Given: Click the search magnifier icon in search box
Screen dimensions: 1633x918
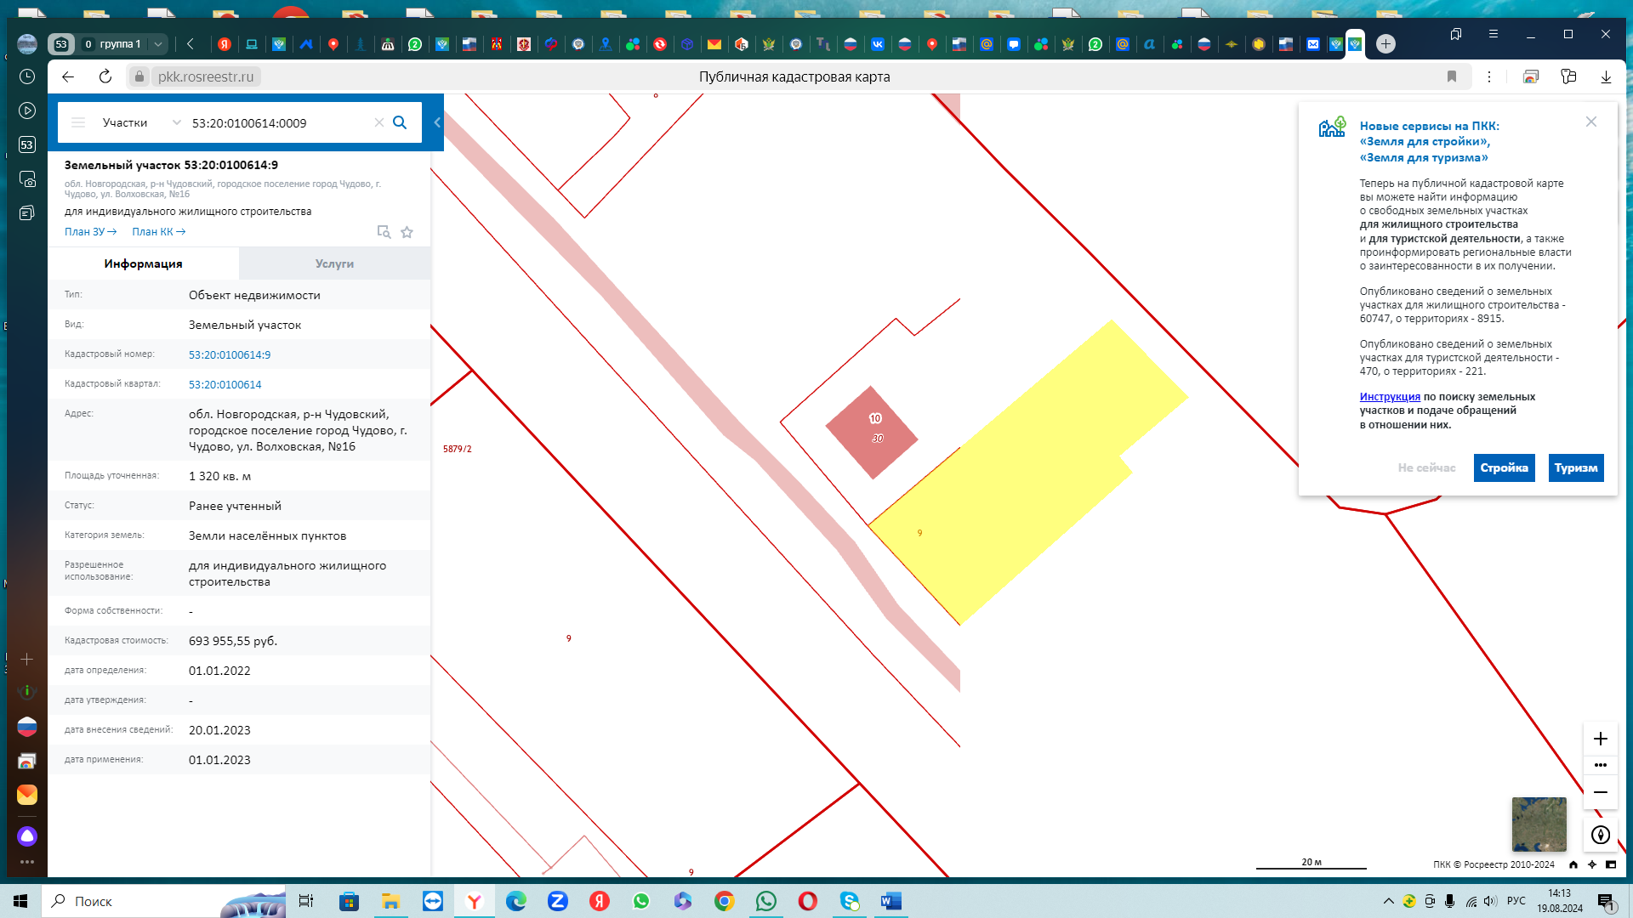Looking at the screenshot, I should [x=400, y=122].
